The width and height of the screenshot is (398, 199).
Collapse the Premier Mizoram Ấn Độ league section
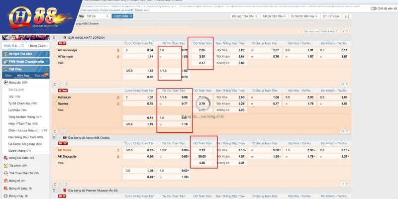(54, 190)
